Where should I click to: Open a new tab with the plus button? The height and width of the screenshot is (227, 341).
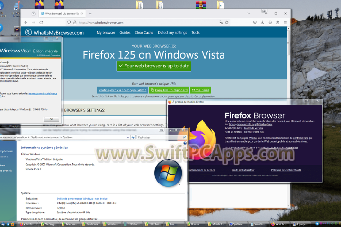coord(90,13)
